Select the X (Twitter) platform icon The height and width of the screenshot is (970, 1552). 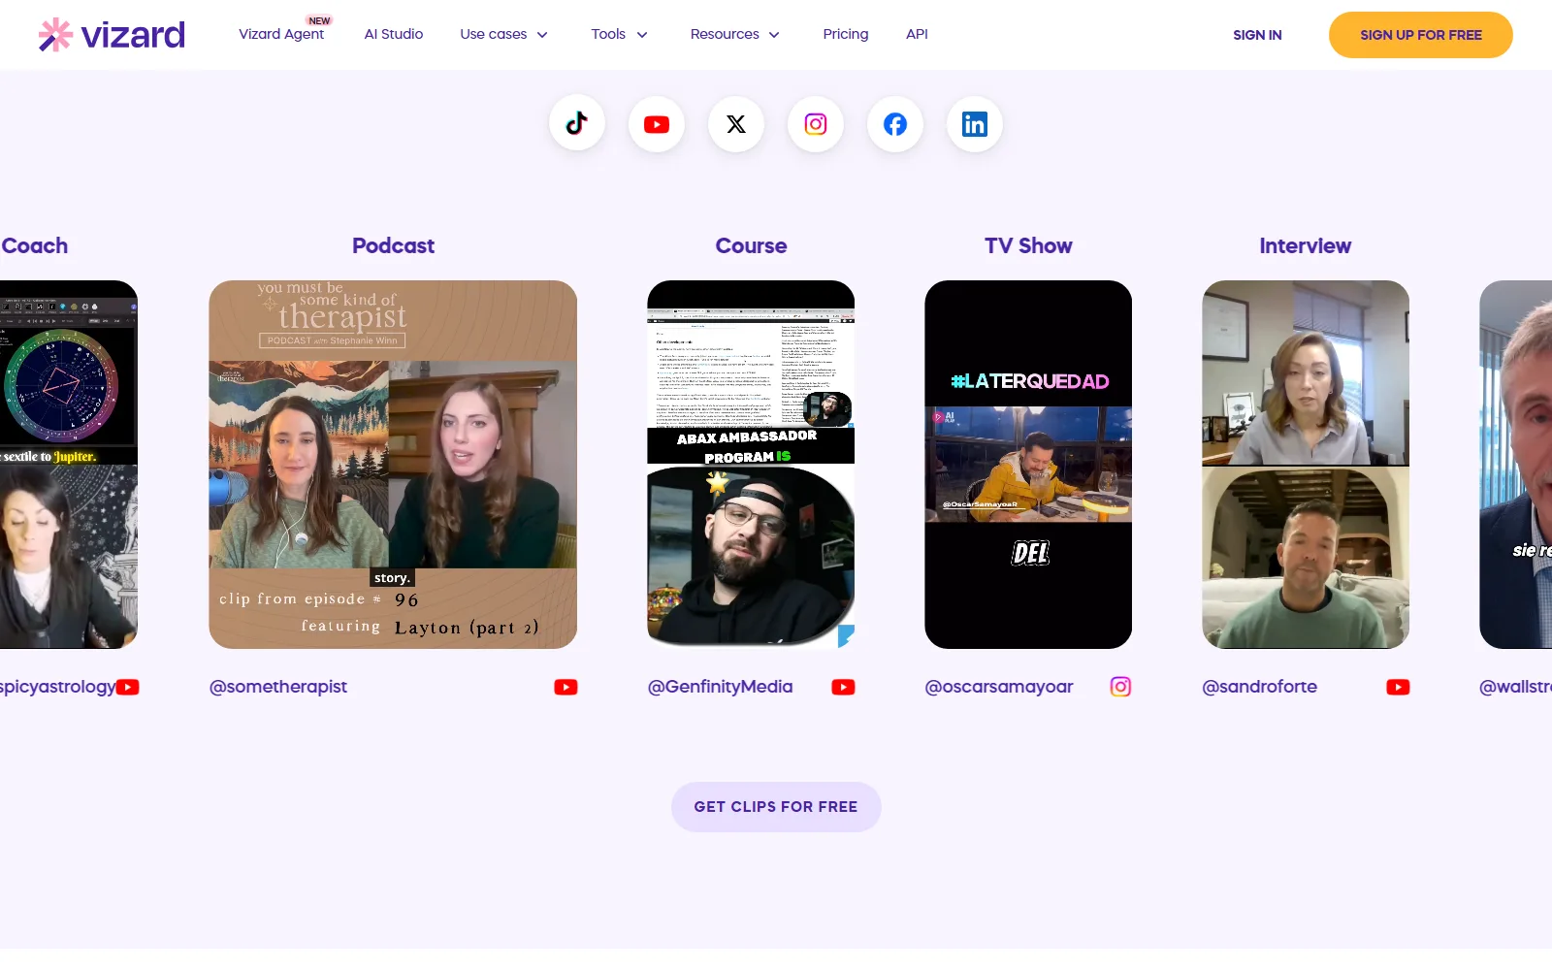[736, 124]
